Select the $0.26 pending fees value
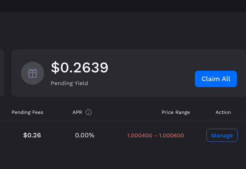The height and width of the screenshot is (169, 246). coord(32,135)
